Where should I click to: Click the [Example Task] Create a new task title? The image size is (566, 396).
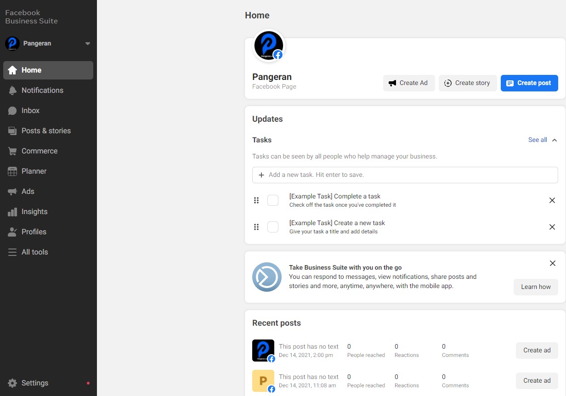[337, 223]
